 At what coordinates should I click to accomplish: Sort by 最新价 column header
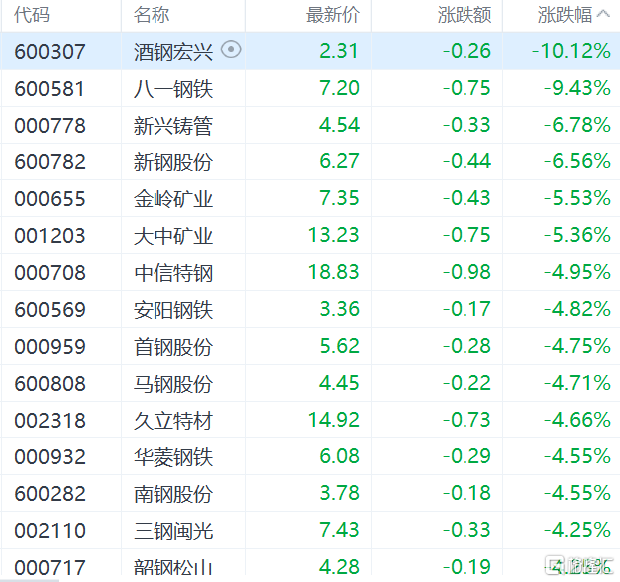point(333,15)
